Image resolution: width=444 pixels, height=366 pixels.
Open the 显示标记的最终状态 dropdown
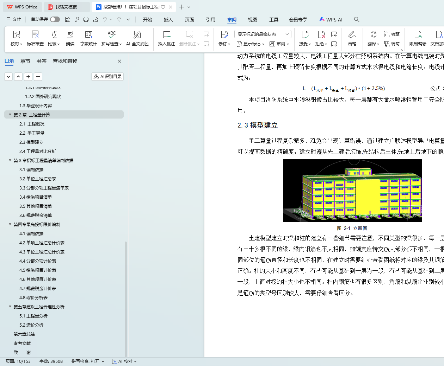pyautogui.click(x=263, y=34)
